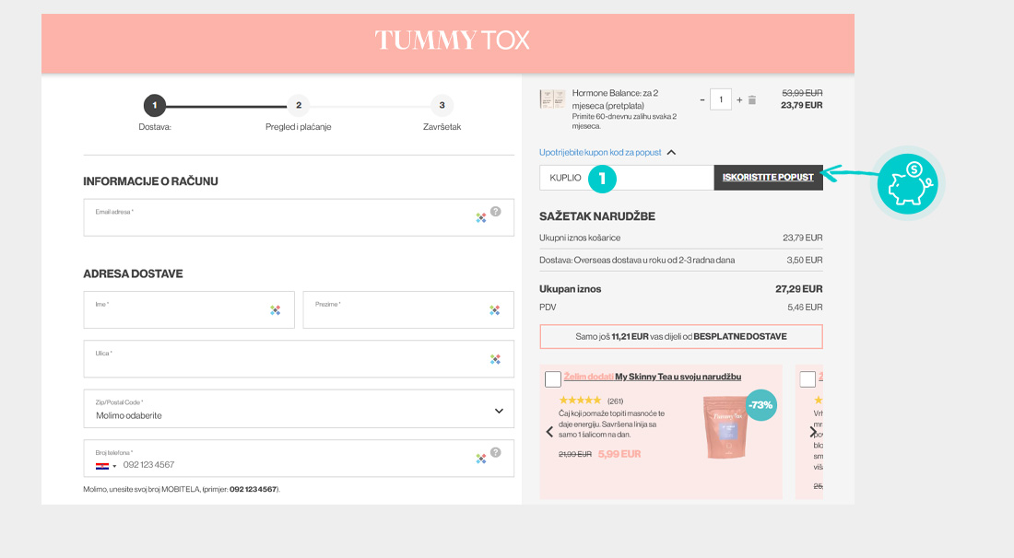
Task: Click the Ime input field
Action: pyautogui.click(x=189, y=310)
